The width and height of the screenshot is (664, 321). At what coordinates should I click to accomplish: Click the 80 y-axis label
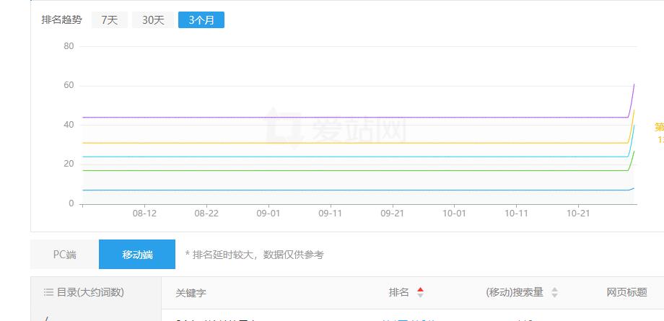69,46
